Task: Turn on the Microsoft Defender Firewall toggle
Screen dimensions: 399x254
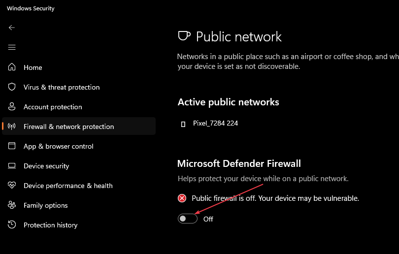Action: [188, 219]
